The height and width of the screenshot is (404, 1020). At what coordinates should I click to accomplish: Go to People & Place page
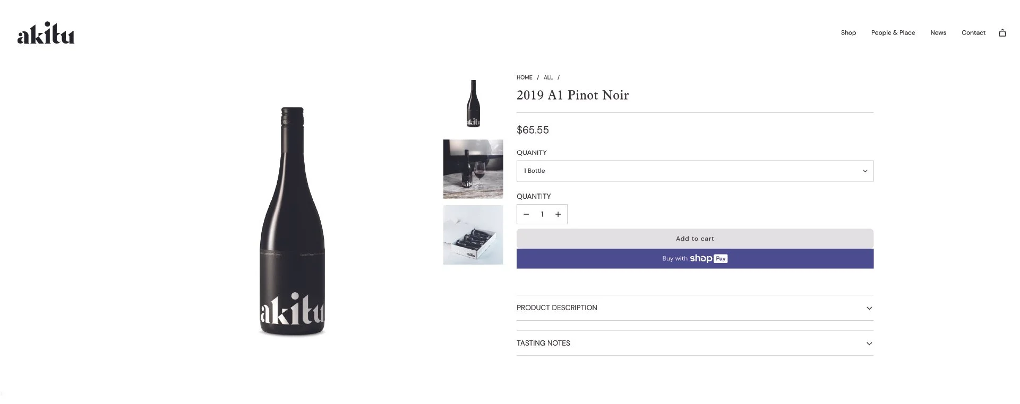click(893, 33)
